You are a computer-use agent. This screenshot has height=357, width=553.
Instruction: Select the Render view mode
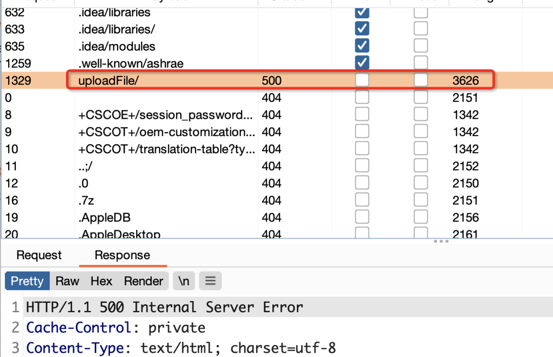pyautogui.click(x=143, y=281)
